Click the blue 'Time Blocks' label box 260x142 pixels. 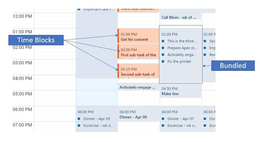[x=36, y=40]
